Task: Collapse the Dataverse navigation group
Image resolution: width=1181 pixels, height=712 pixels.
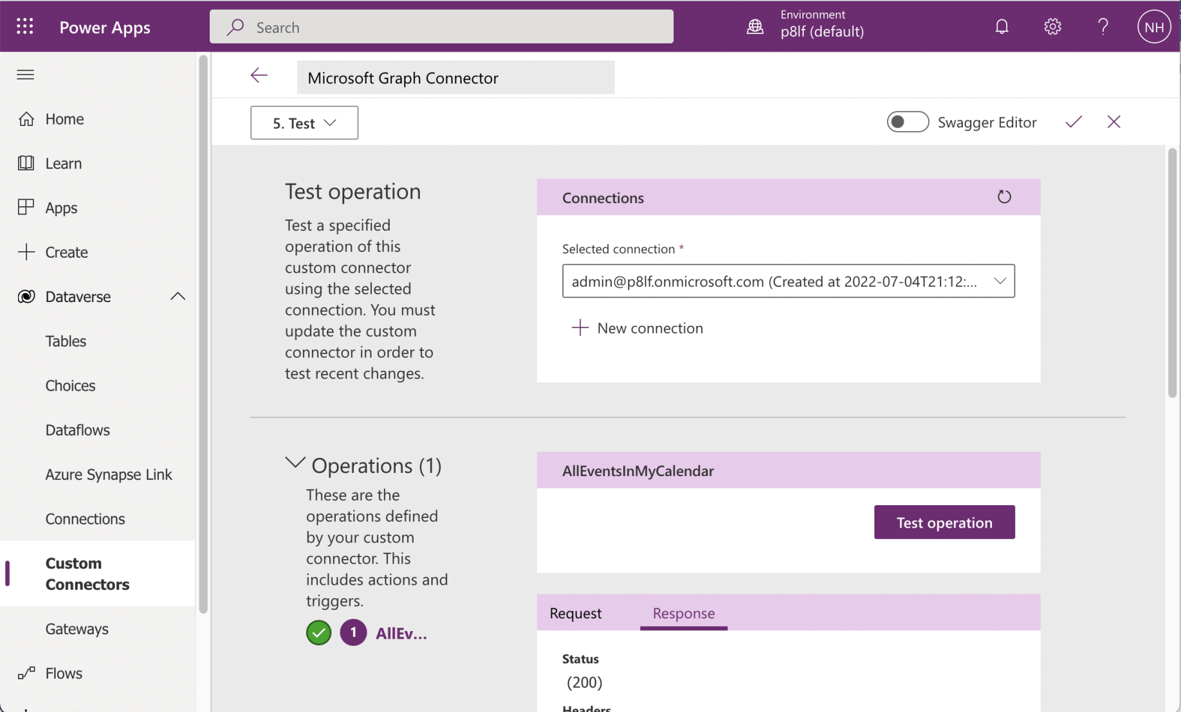Action: pos(178,296)
